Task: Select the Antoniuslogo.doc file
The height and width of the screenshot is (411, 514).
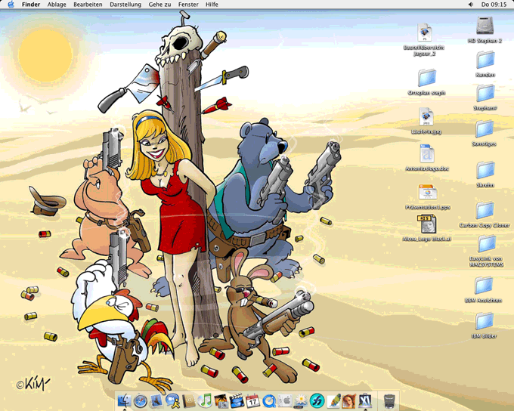Action: point(426,153)
